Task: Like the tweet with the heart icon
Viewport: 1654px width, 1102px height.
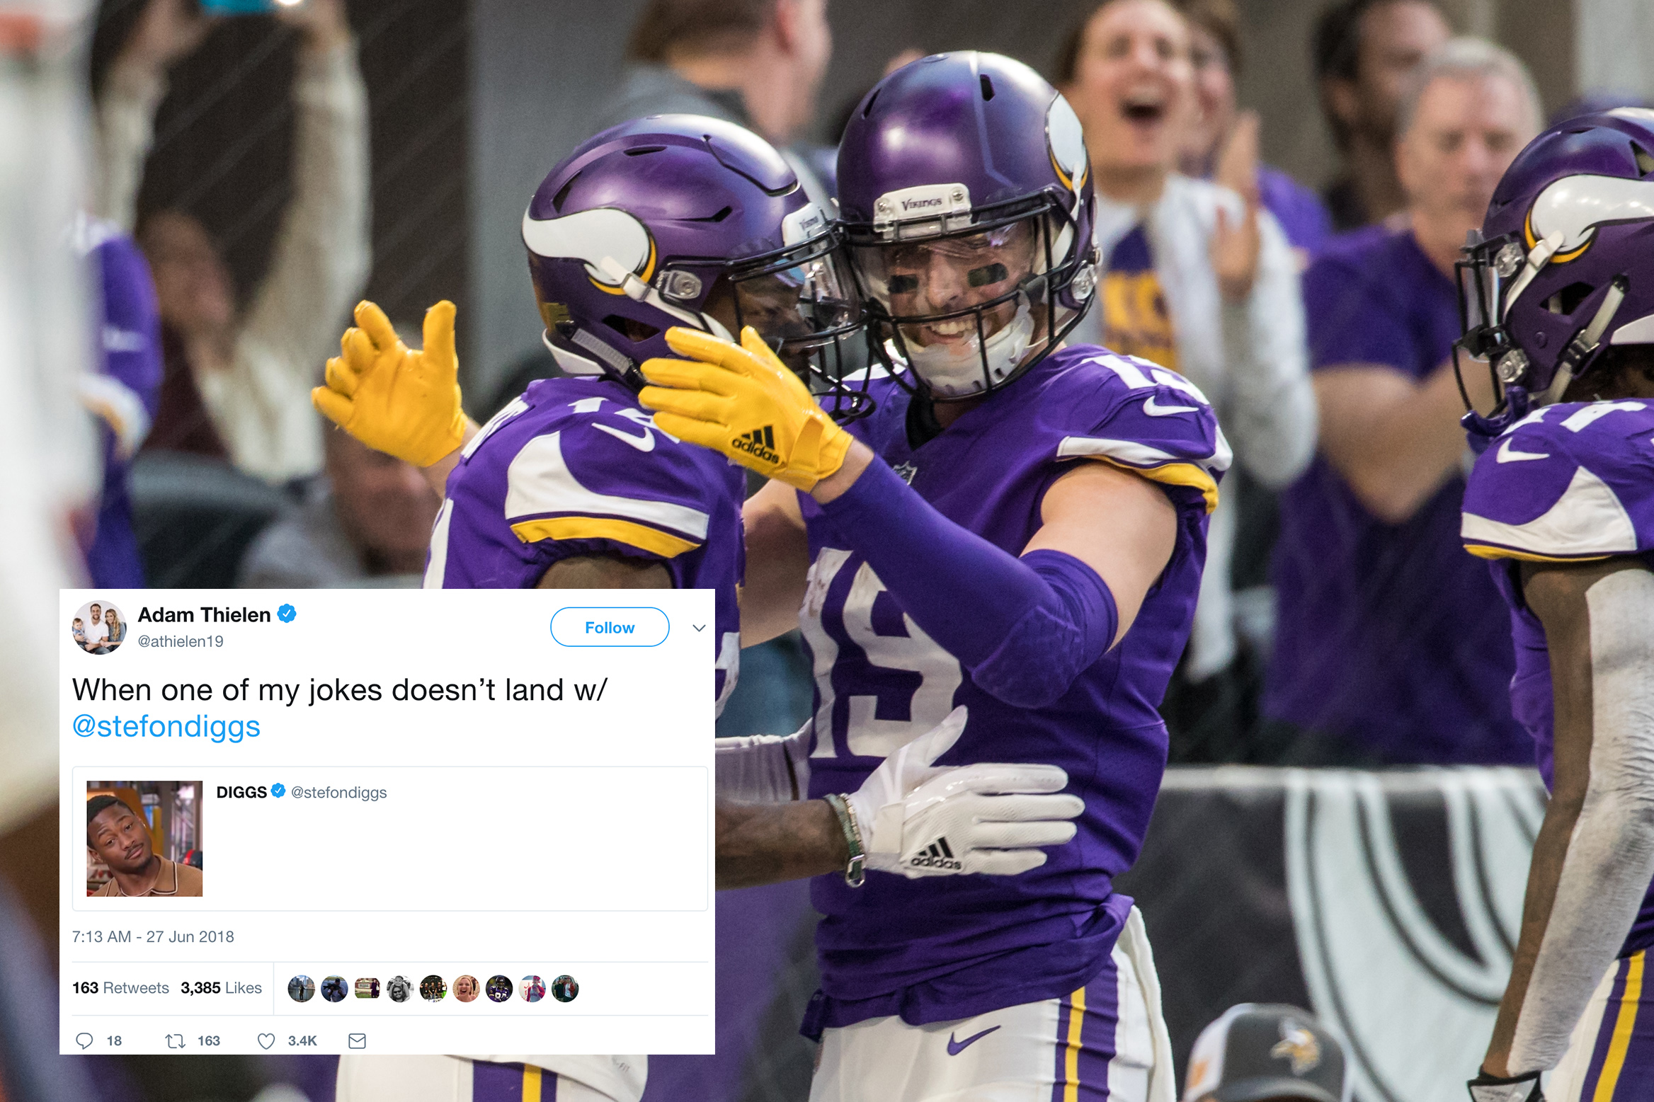Action: pyautogui.click(x=266, y=1040)
